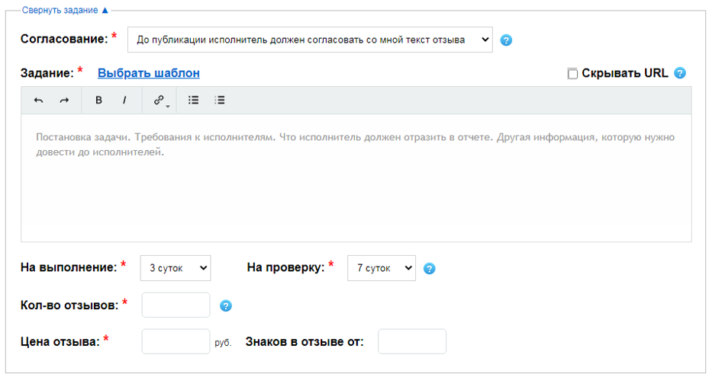Open help icon next to На проверку dropdown

click(x=429, y=269)
